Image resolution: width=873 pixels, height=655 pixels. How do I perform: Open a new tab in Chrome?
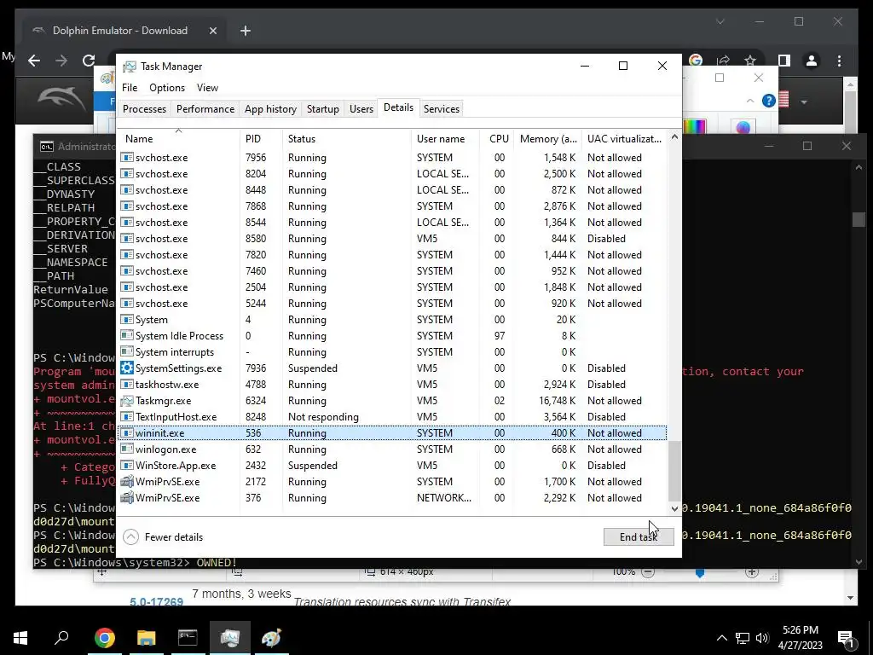[x=245, y=31]
